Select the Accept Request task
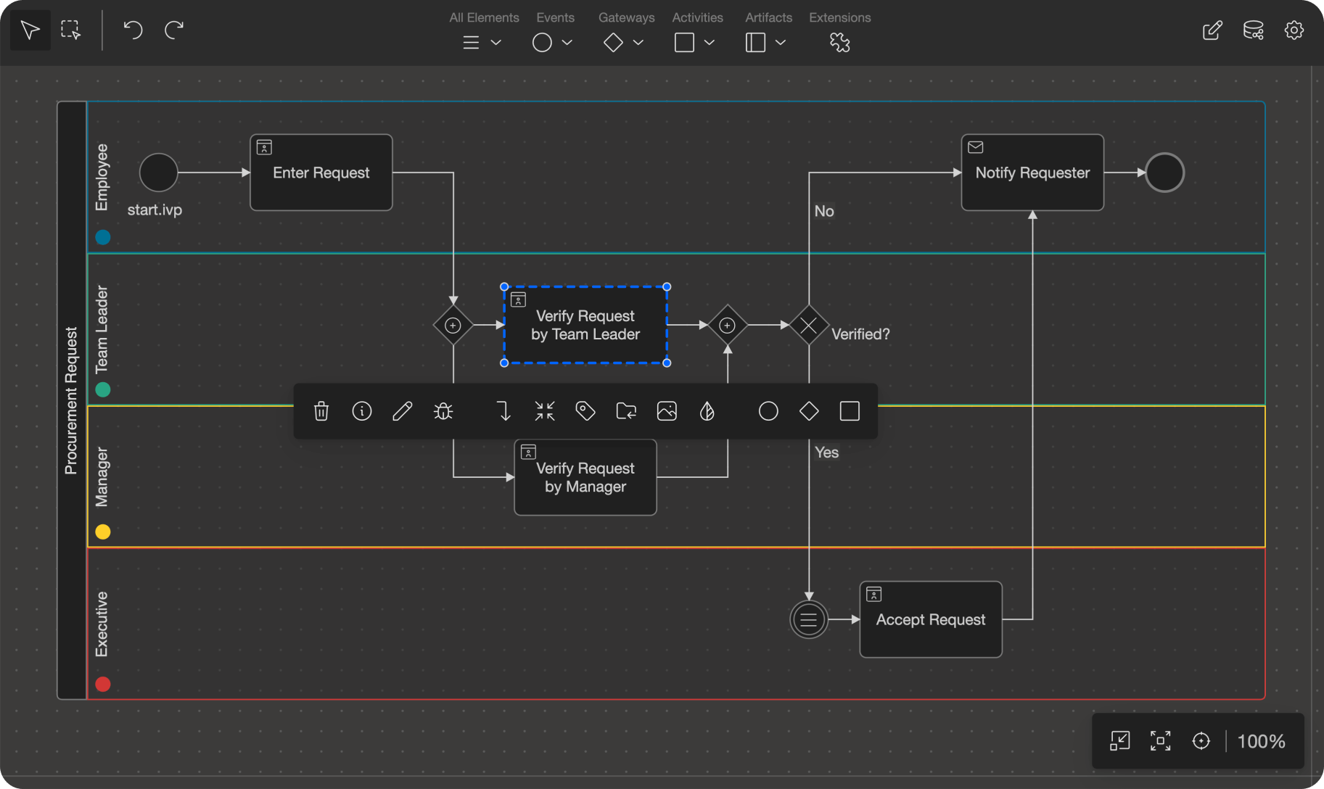This screenshot has width=1324, height=789. (x=931, y=619)
